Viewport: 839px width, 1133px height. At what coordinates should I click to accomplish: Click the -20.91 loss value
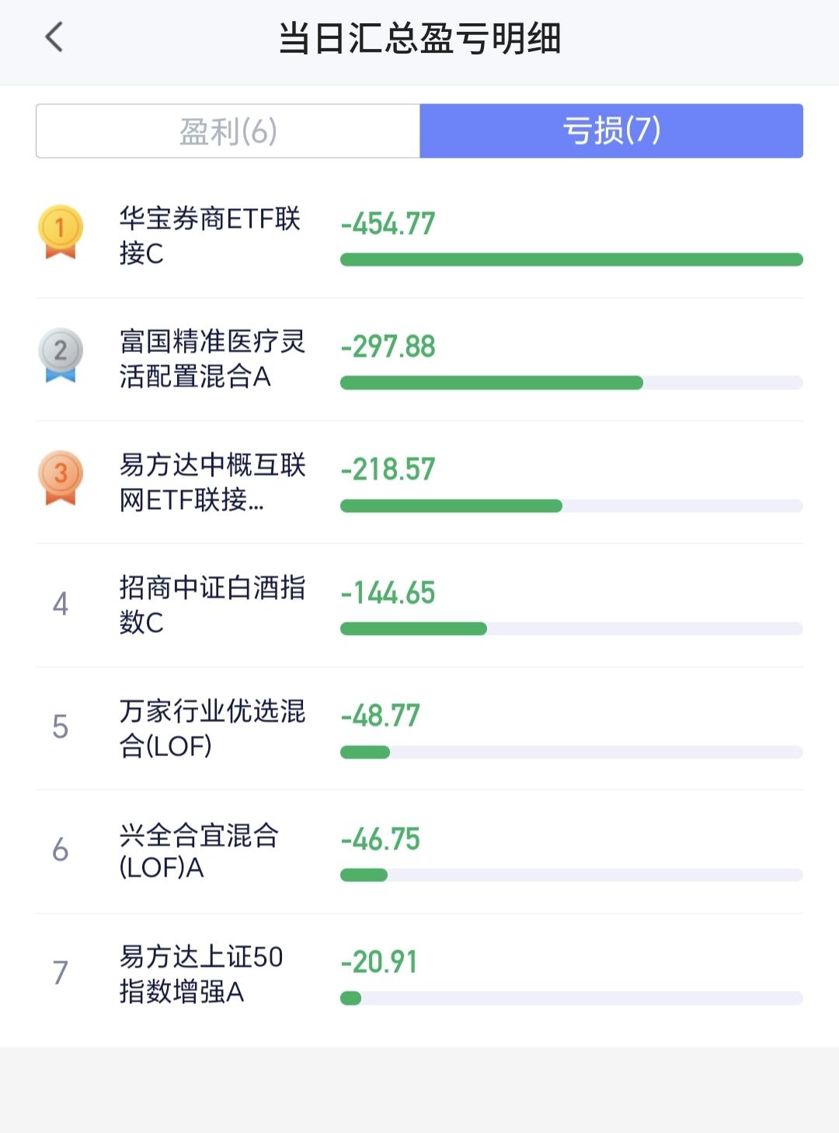point(379,962)
